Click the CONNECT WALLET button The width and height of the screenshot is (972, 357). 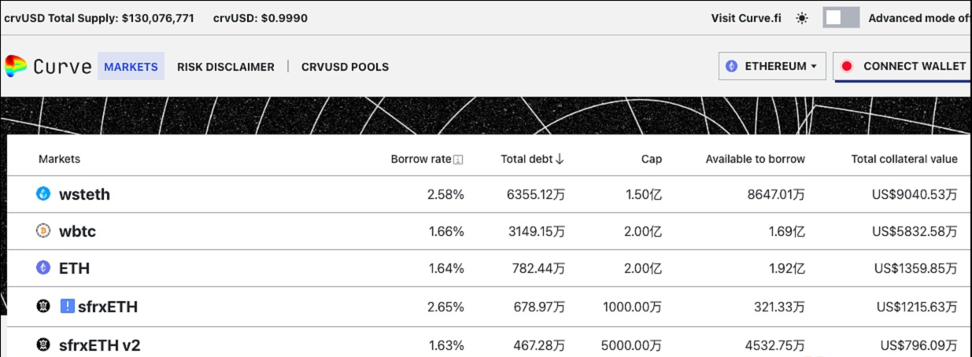point(903,67)
